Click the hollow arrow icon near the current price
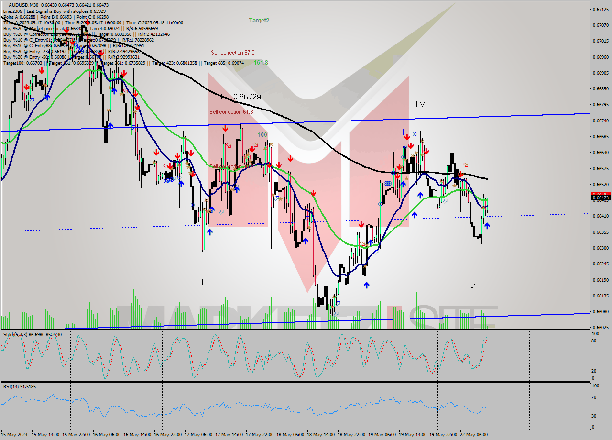612x440 pixels. point(445,201)
